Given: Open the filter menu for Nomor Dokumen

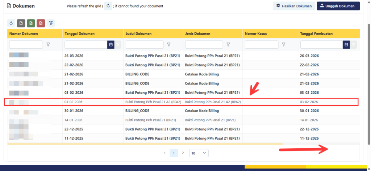Looking at the screenshot, I should pyautogui.click(x=48, y=44).
